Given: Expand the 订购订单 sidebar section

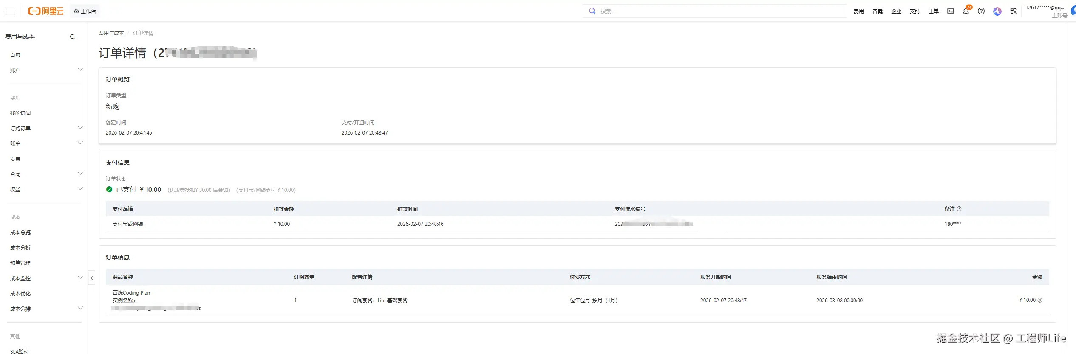Looking at the screenshot, I should pyautogui.click(x=46, y=128).
